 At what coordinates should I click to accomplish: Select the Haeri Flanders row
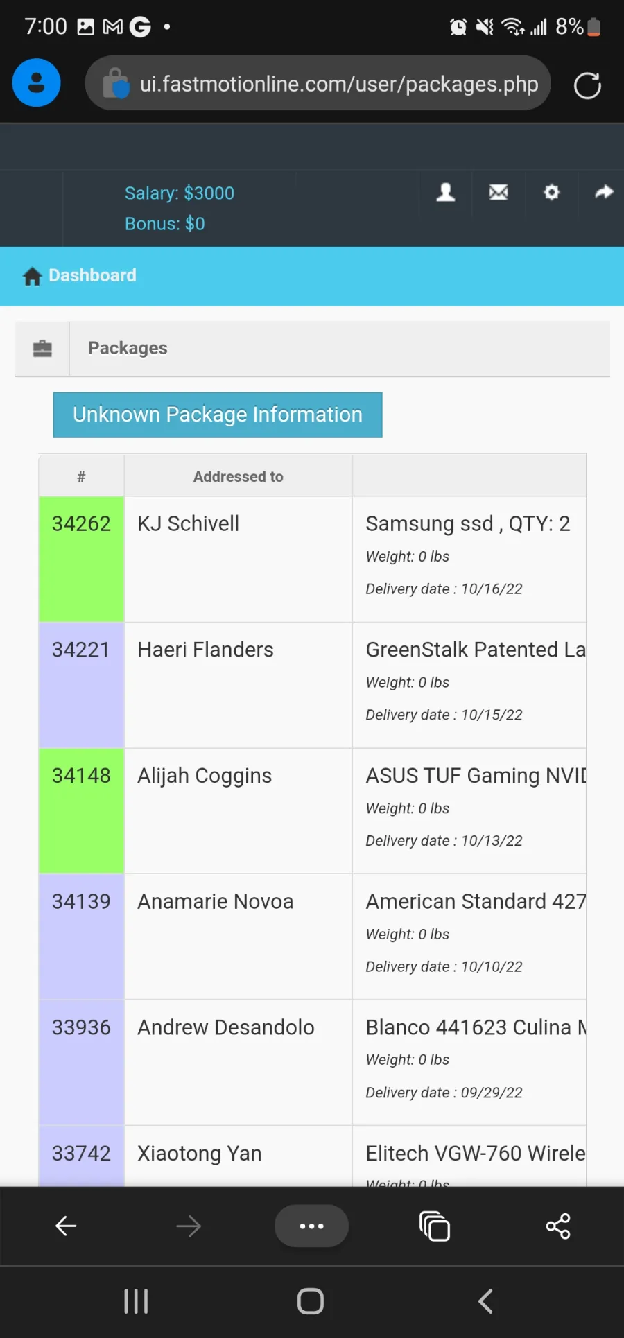312,685
